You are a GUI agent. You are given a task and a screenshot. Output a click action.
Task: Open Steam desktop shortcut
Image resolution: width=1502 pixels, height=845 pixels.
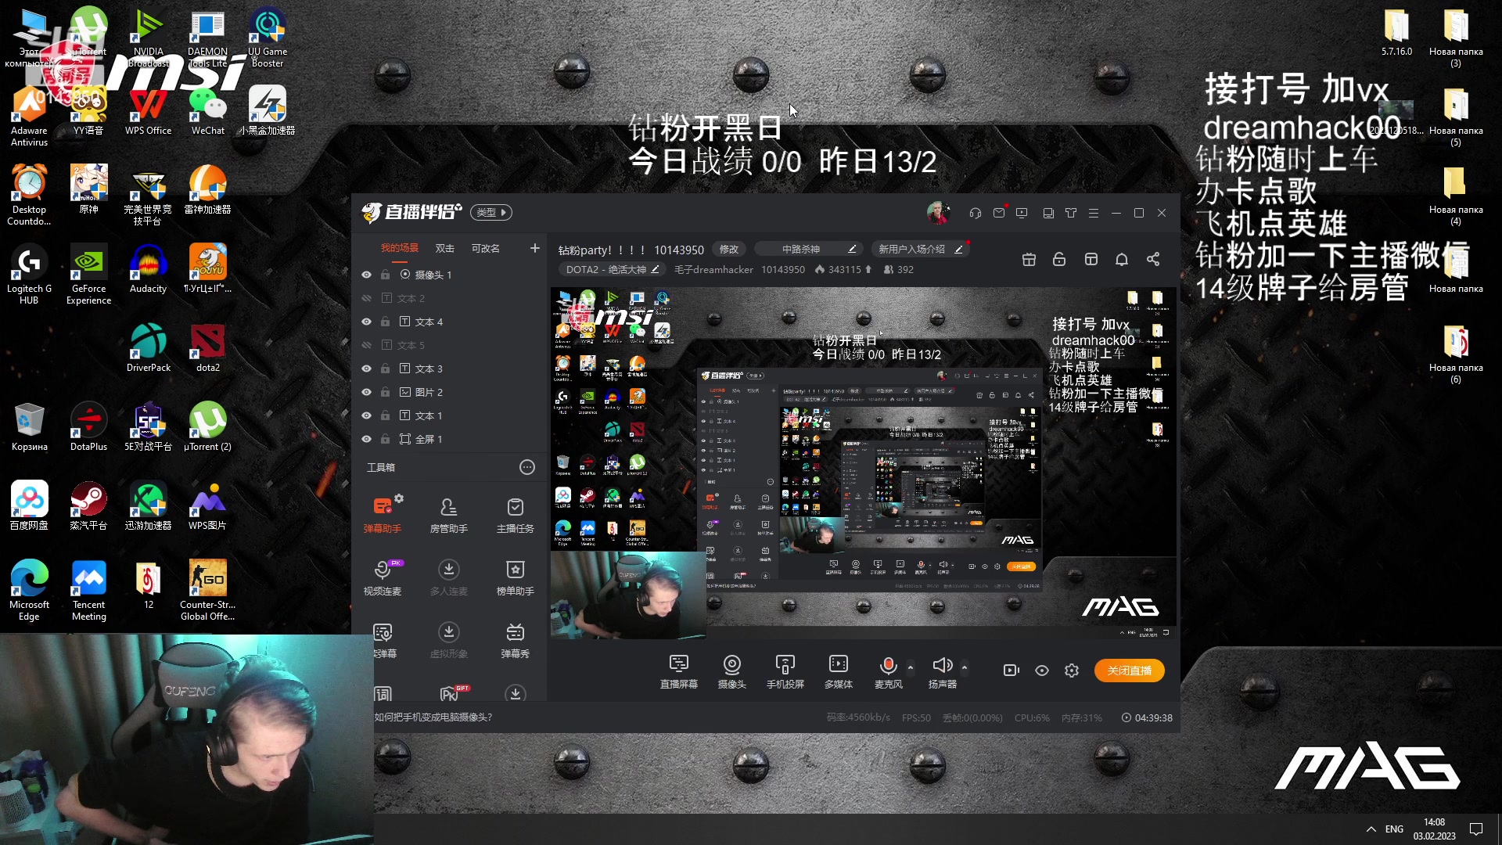[88, 506]
